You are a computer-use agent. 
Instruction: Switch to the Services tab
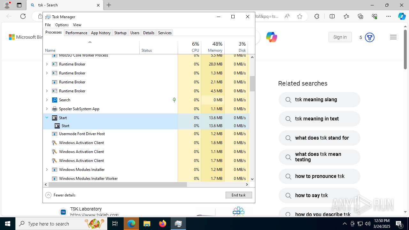(165, 33)
